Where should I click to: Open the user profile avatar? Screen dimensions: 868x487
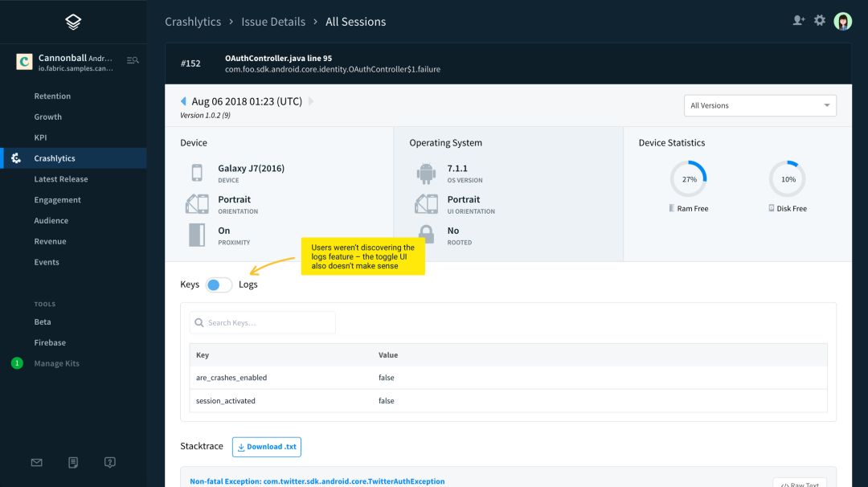click(842, 22)
